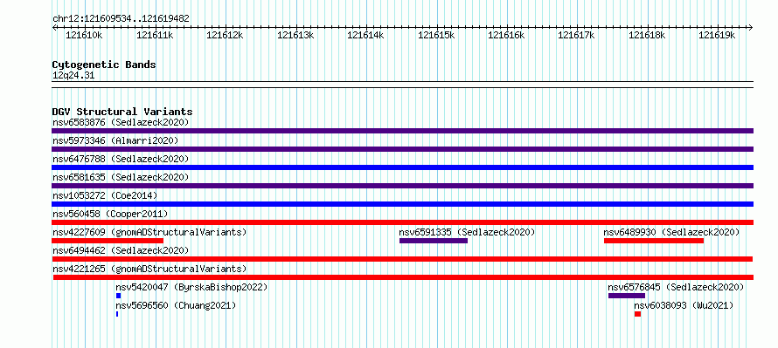Select the nsv4221265 red variant bar
778x348 pixels.
click(403, 277)
